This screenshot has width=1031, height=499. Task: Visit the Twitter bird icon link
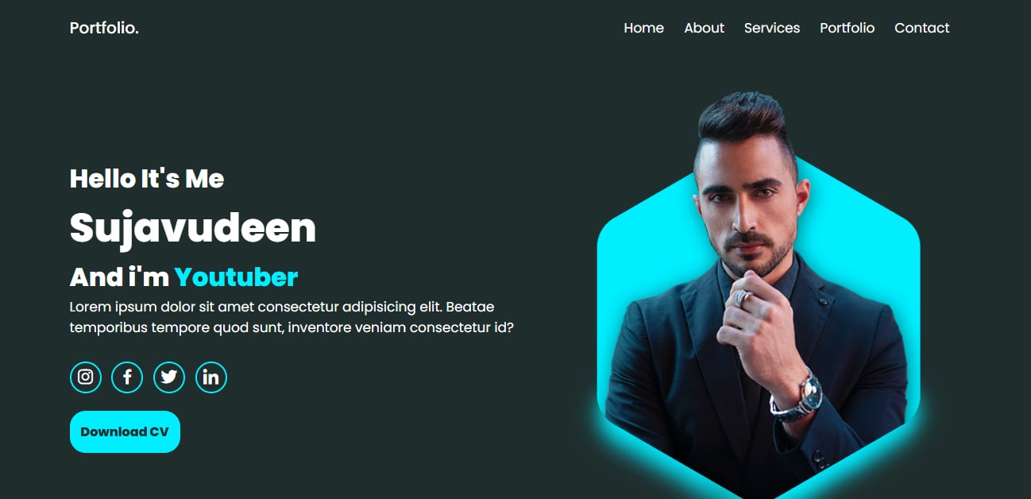tap(169, 377)
